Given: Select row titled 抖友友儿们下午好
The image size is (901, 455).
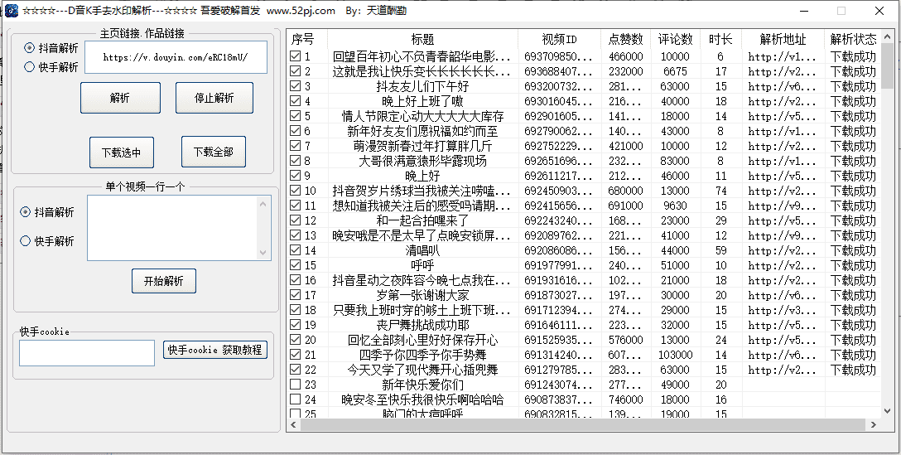Looking at the screenshot, I should point(423,86).
